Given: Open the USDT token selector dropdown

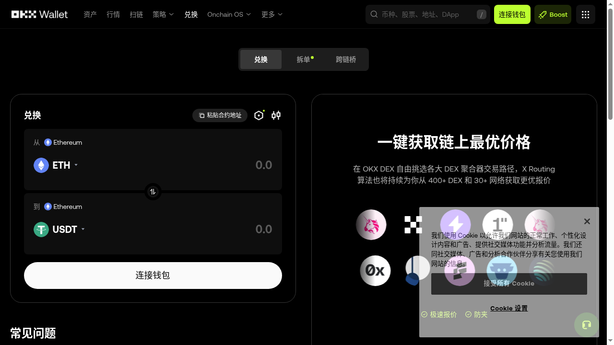Looking at the screenshot, I should [x=59, y=230].
